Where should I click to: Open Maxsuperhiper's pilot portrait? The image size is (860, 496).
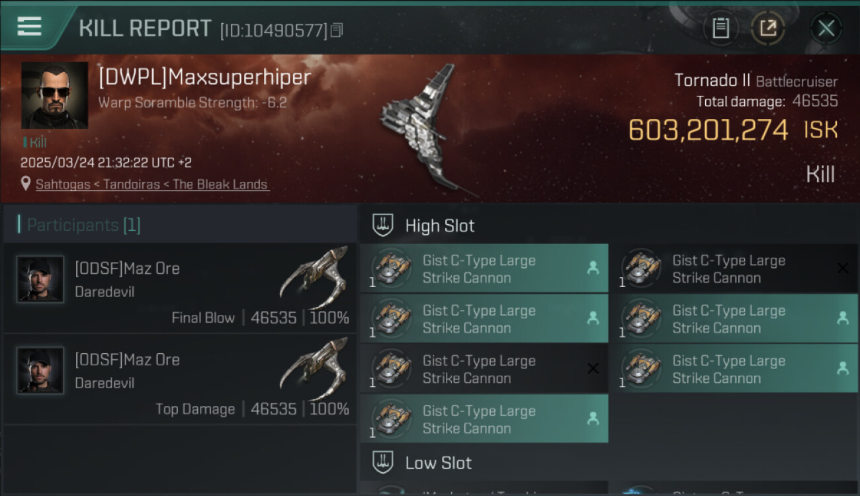55,95
